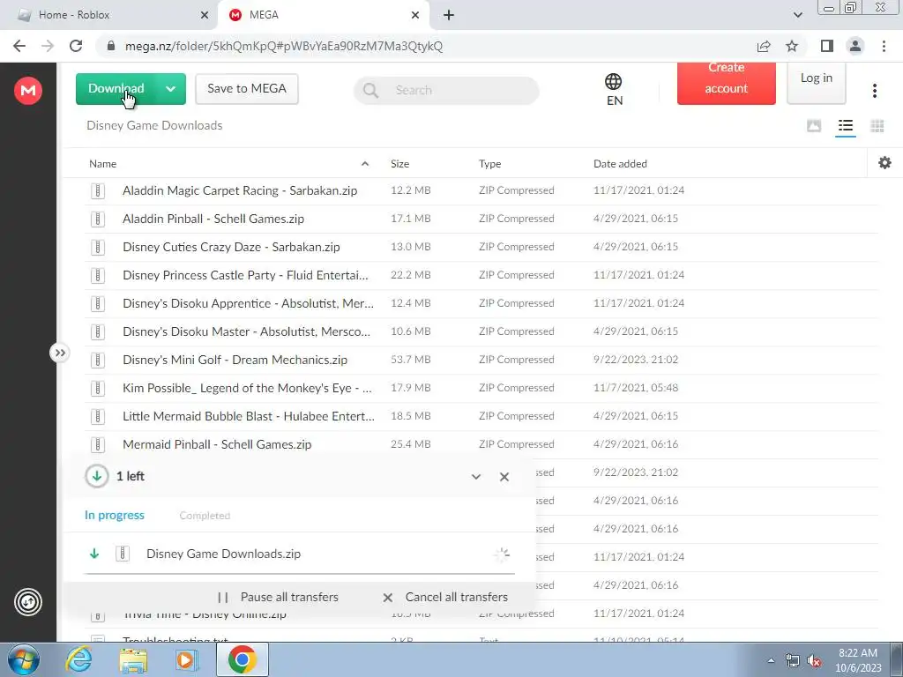Screen dimensions: 903x677
Task: Sort by the Date added column header
Action: (620, 163)
